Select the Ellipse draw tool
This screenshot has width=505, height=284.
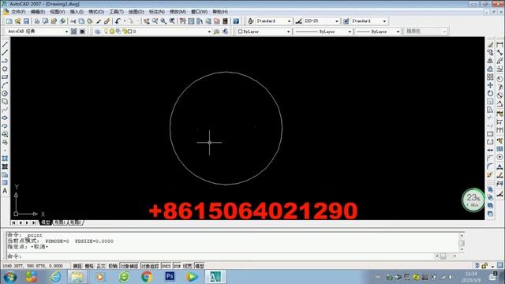tap(5, 118)
